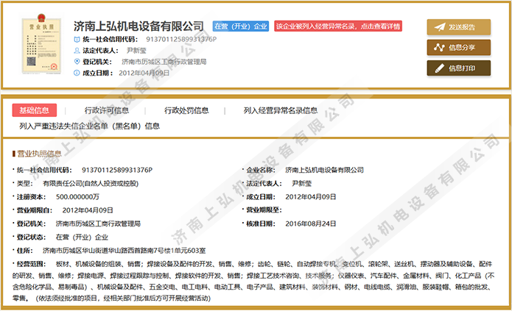Click the 营业执照信息 section heading
The image size is (512, 311).
pyautogui.click(x=39, y=154)
